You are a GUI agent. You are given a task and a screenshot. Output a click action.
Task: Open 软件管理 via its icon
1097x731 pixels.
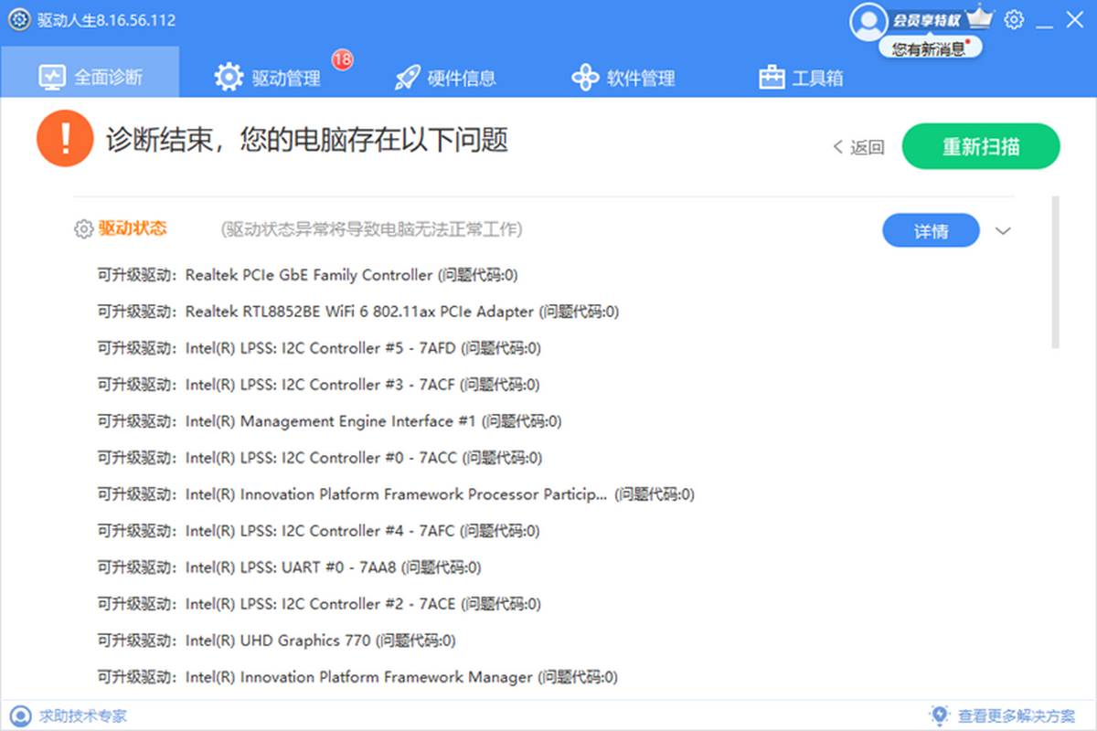tap(585, 77)
